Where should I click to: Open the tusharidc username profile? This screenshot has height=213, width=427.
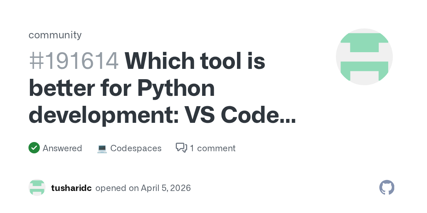tap(71, 188)
